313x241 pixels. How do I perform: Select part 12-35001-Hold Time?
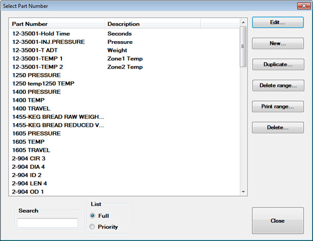click(41, 33)
